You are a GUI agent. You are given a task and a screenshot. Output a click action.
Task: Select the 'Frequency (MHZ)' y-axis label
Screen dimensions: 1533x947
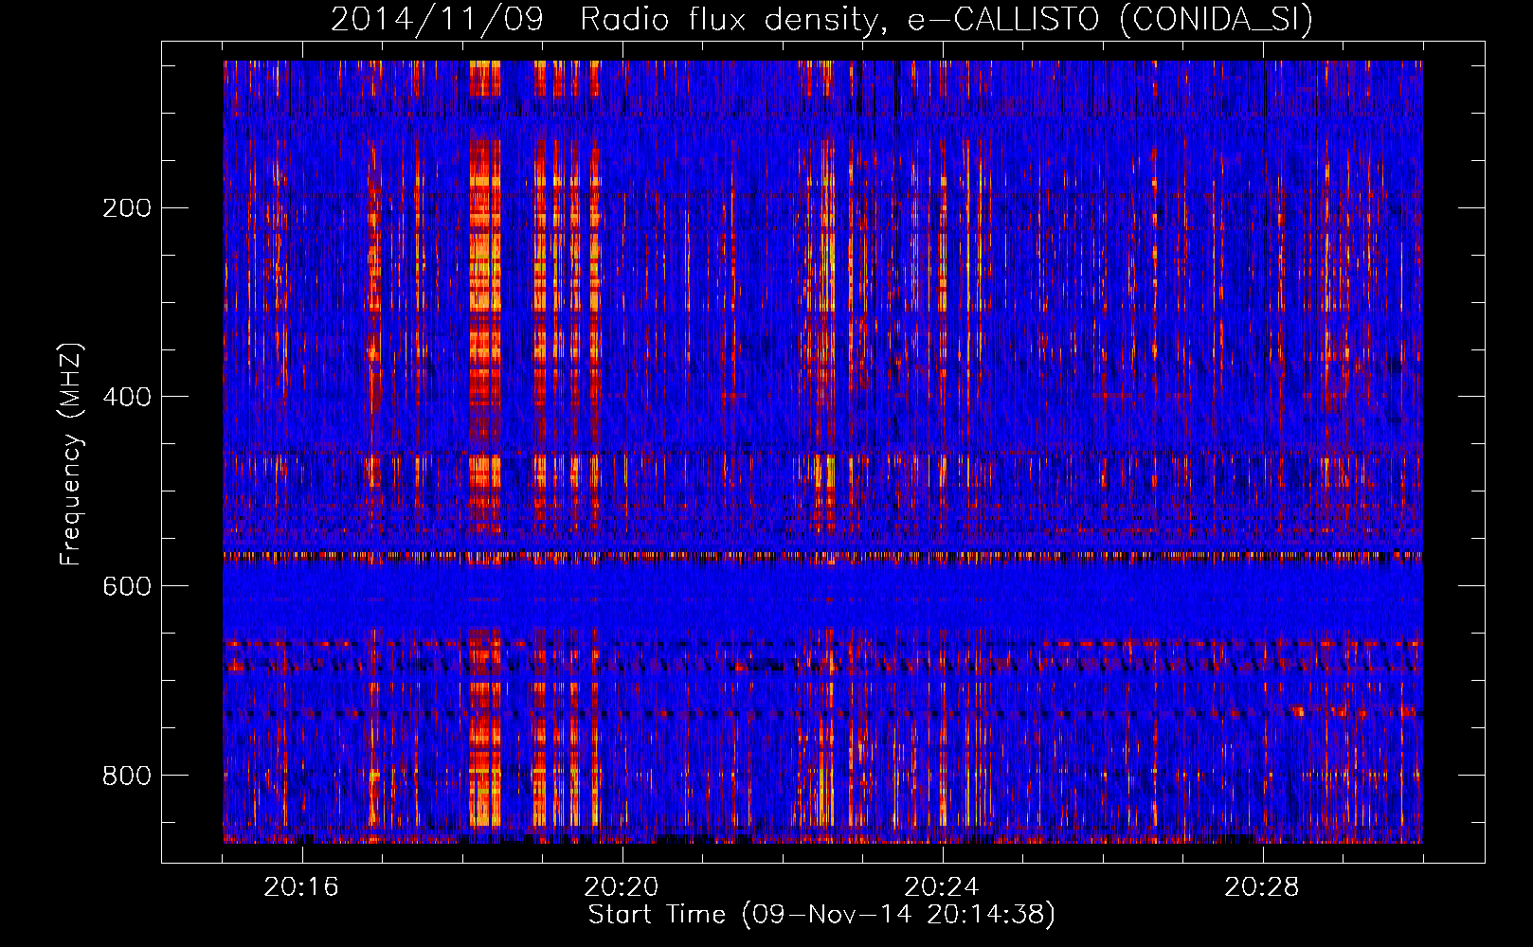[x=71, y=454]
